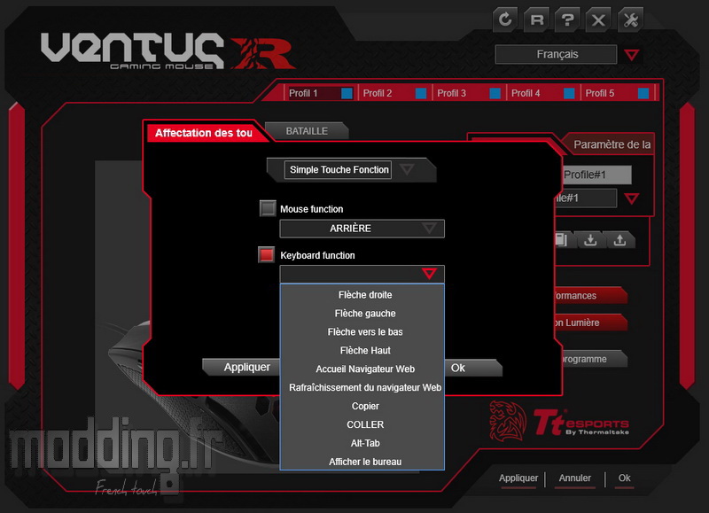The width and height of the screenshot is (709, 513).
Task: Open the Lumière lighting red button
Action: pyautogui.click(x=590, y=323)
